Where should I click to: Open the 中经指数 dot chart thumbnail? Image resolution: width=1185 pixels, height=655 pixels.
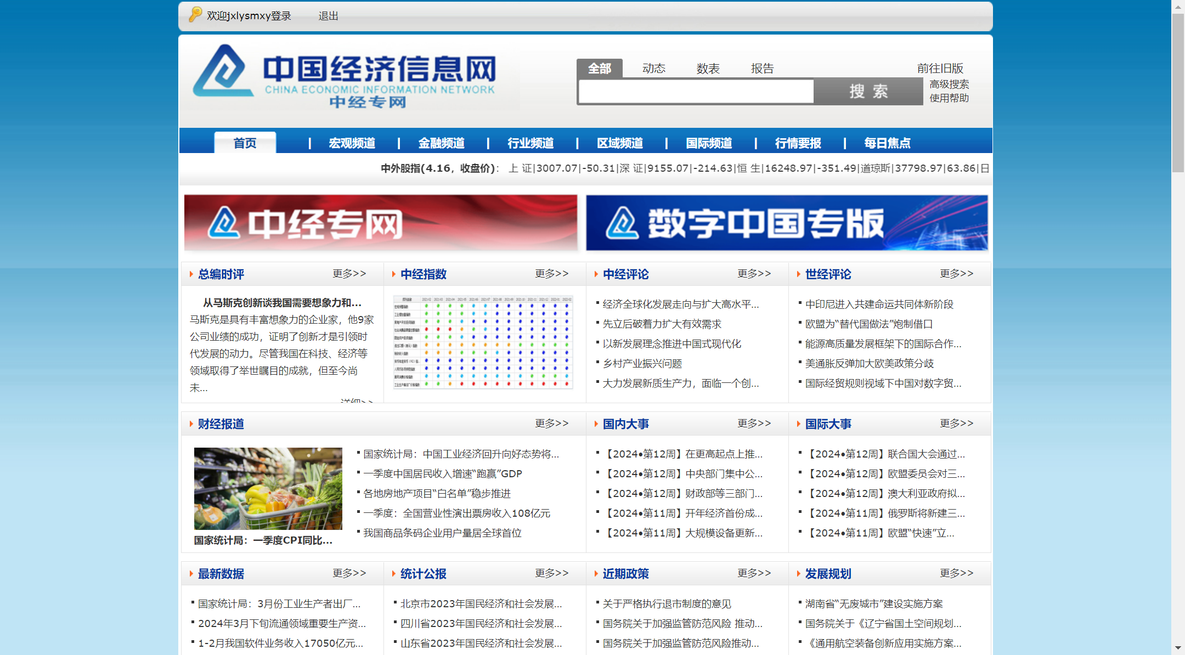[483, 342]
